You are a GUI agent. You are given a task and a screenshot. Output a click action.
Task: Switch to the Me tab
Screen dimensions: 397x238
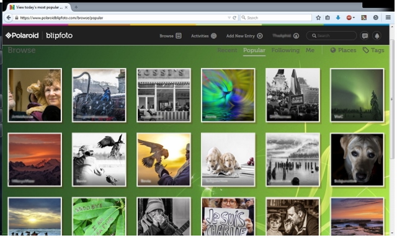310,50
